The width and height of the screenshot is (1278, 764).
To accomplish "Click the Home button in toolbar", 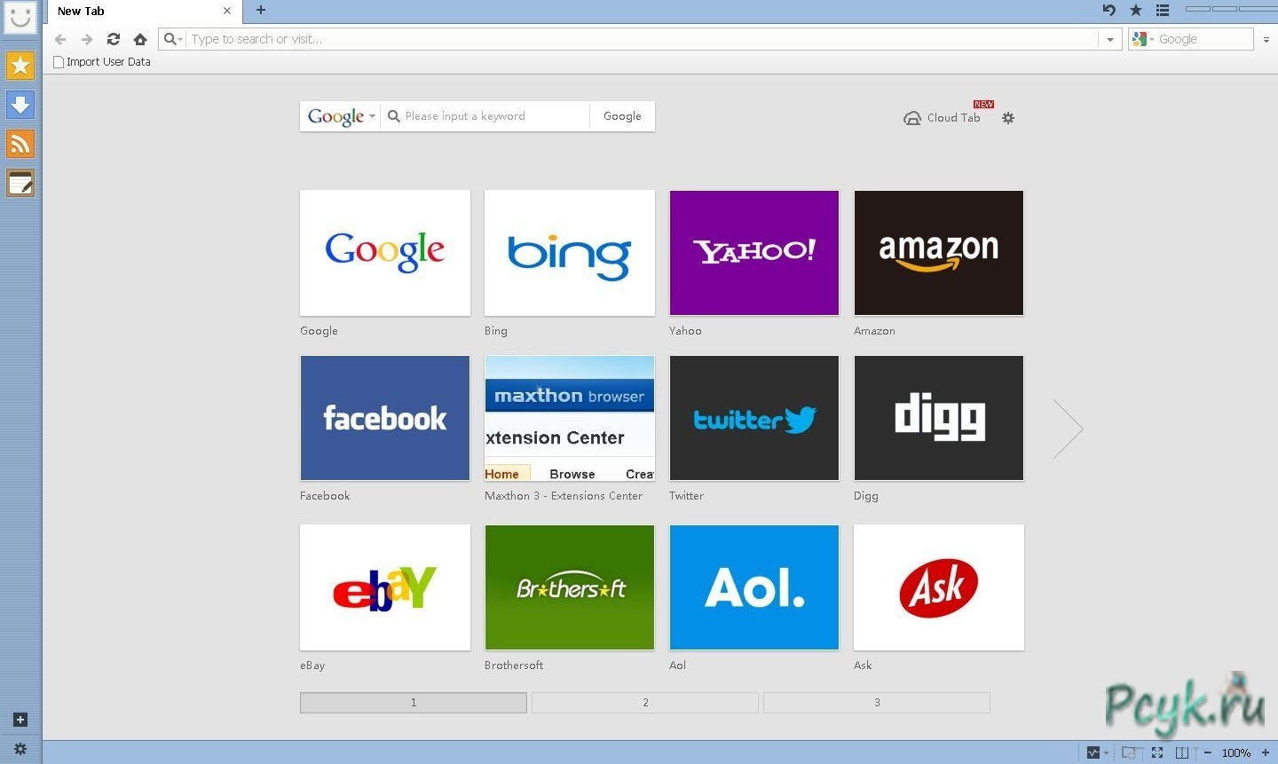I will click(139, 39).
